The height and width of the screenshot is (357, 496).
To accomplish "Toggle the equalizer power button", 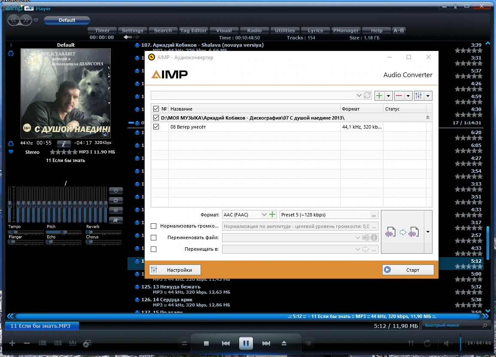I will (116, 191).
